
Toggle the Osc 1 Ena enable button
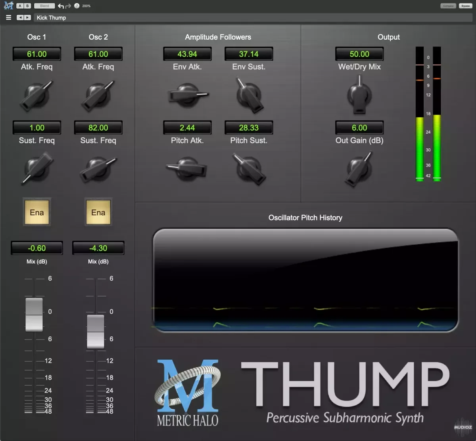(x=37, y=212)
